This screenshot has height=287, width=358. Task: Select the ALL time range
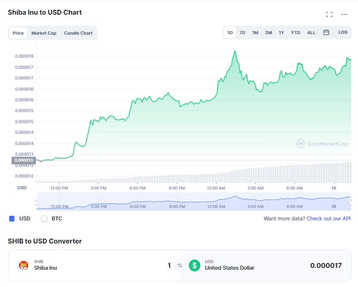311,32
